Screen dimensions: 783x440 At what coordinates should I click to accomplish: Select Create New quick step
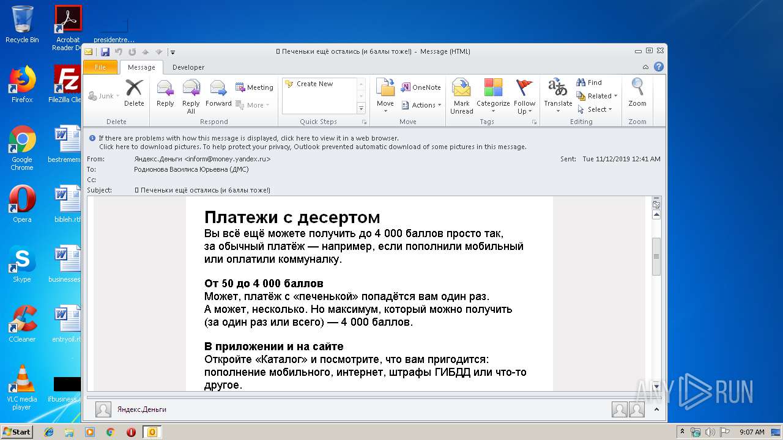coord(315,84)
